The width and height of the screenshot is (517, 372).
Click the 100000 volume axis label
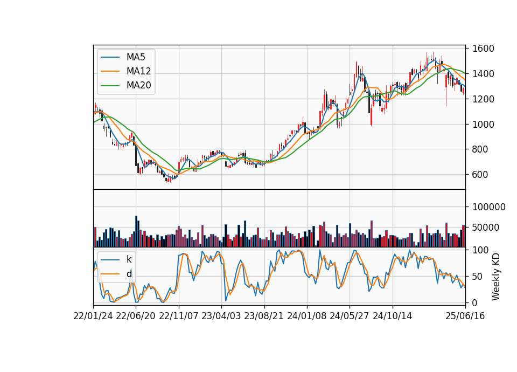coord(488,207)
